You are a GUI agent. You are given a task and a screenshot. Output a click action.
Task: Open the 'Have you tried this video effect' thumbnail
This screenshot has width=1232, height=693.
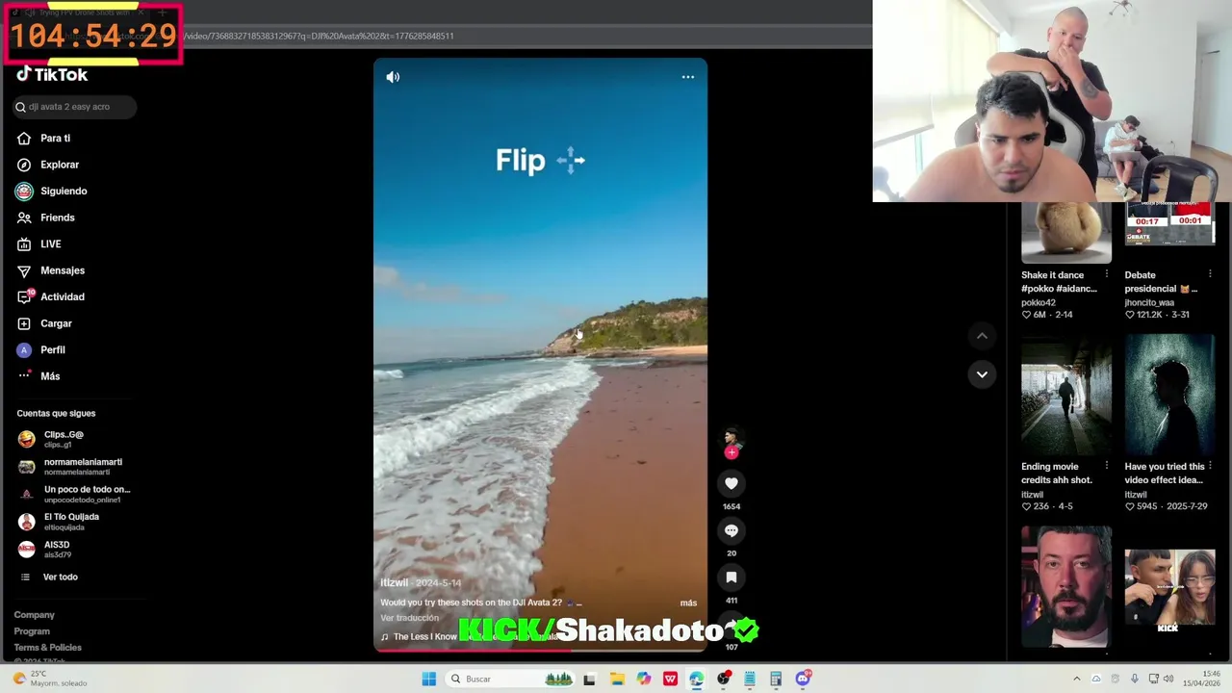(x=1170, y=394)
